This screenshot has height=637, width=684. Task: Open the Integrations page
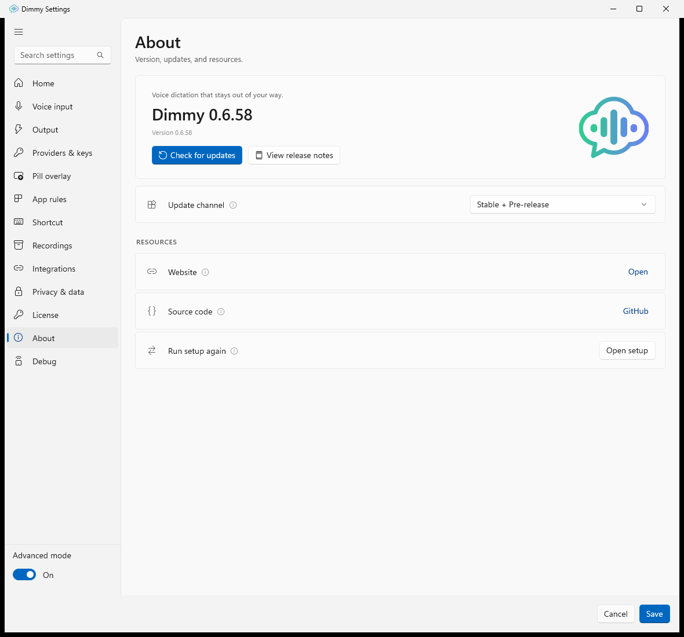pos(63,268)
